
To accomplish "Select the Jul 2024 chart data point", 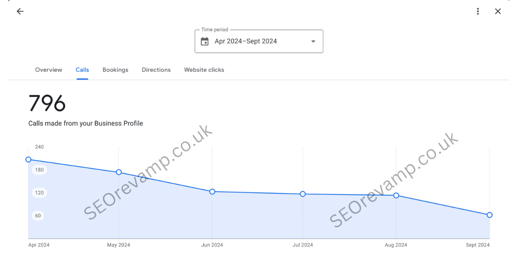I will pyautogui.click(x=303, y=194).
